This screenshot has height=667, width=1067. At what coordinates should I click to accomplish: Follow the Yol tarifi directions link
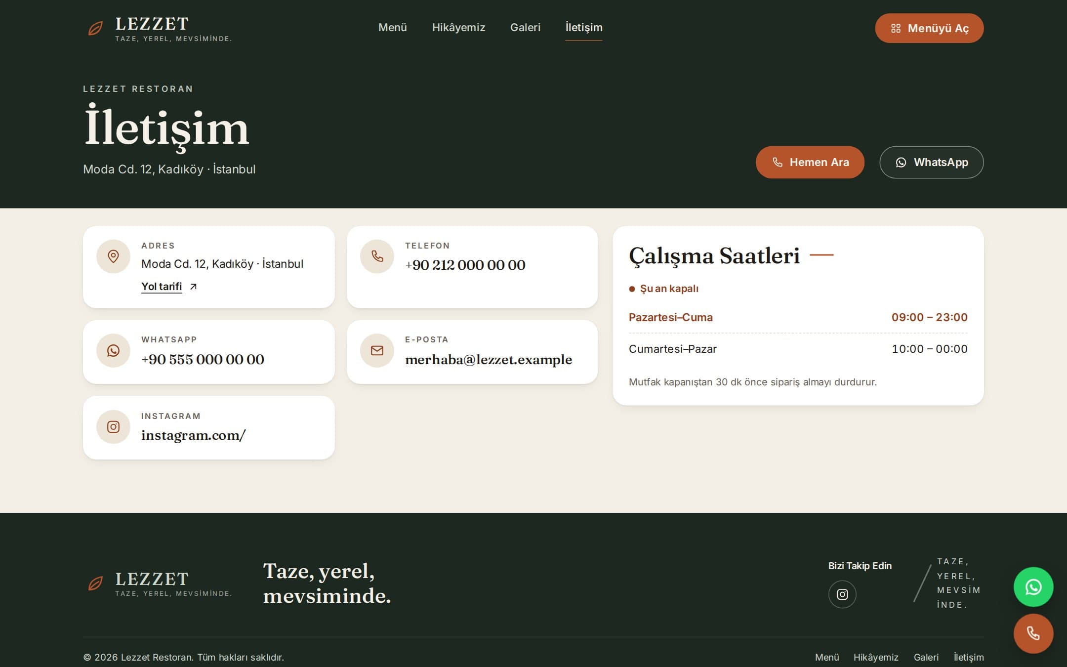point(162,287)
